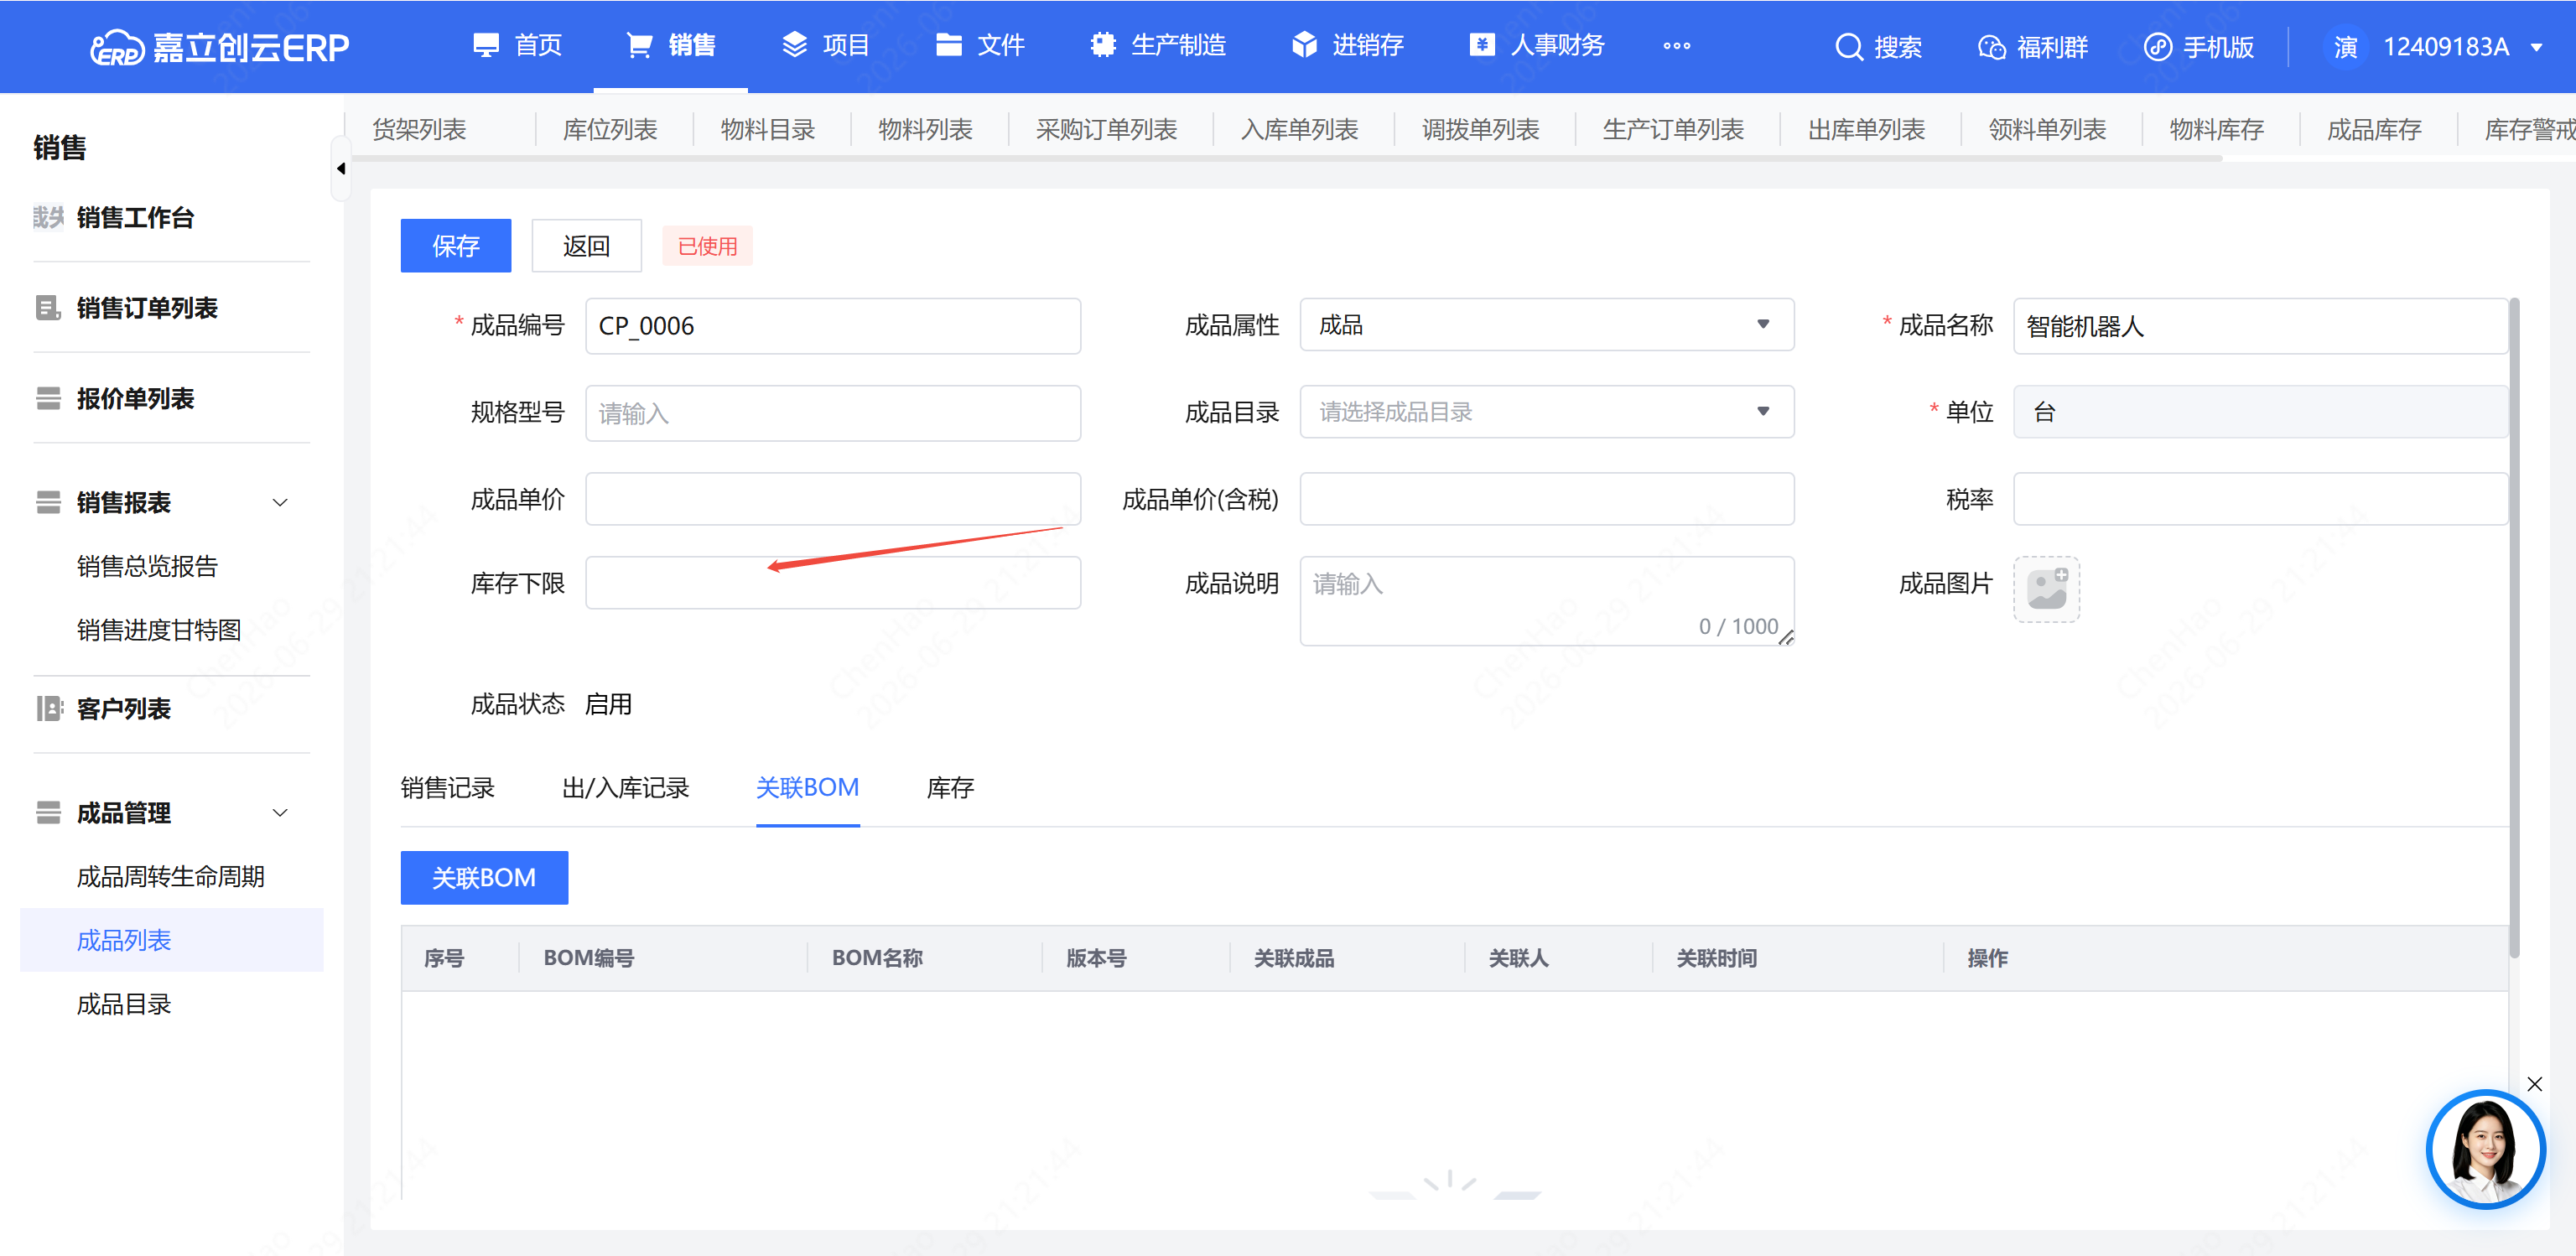Click the 销售报表 sidebar icon

[48, 502]
